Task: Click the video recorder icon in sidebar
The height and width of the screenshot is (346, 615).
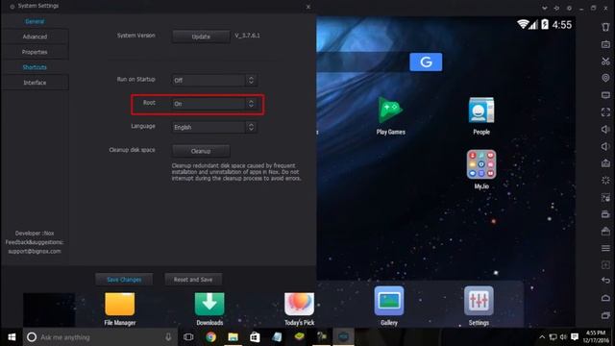Action: coord(605,214)
